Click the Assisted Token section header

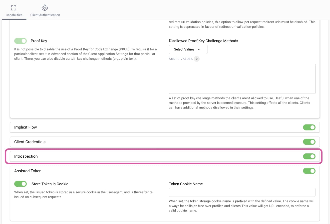pyautogui.click(x=28, y=171)
